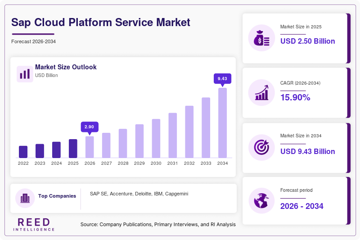Click the 2028 axis label
This screenshot has width=360, height=240.
click(123, 163)
